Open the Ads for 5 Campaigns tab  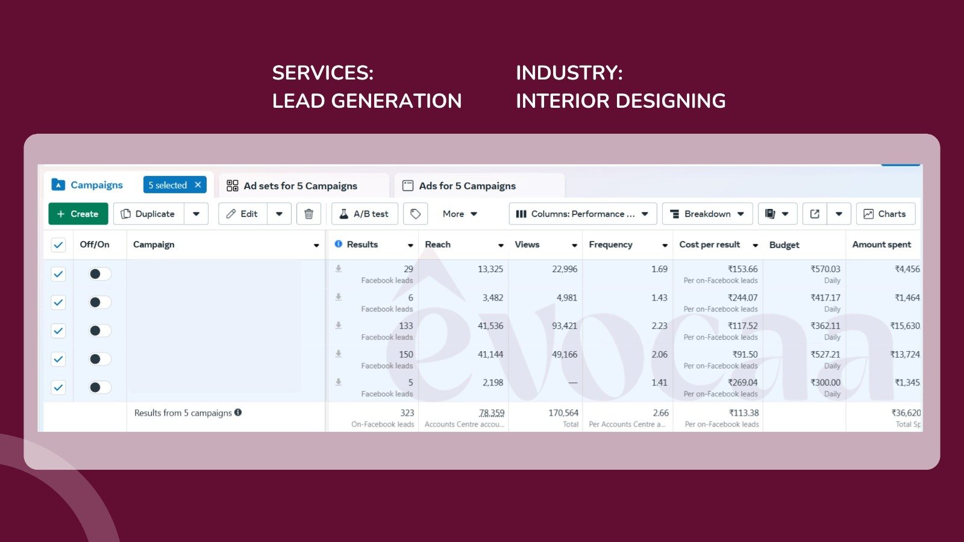pos(467,186)
